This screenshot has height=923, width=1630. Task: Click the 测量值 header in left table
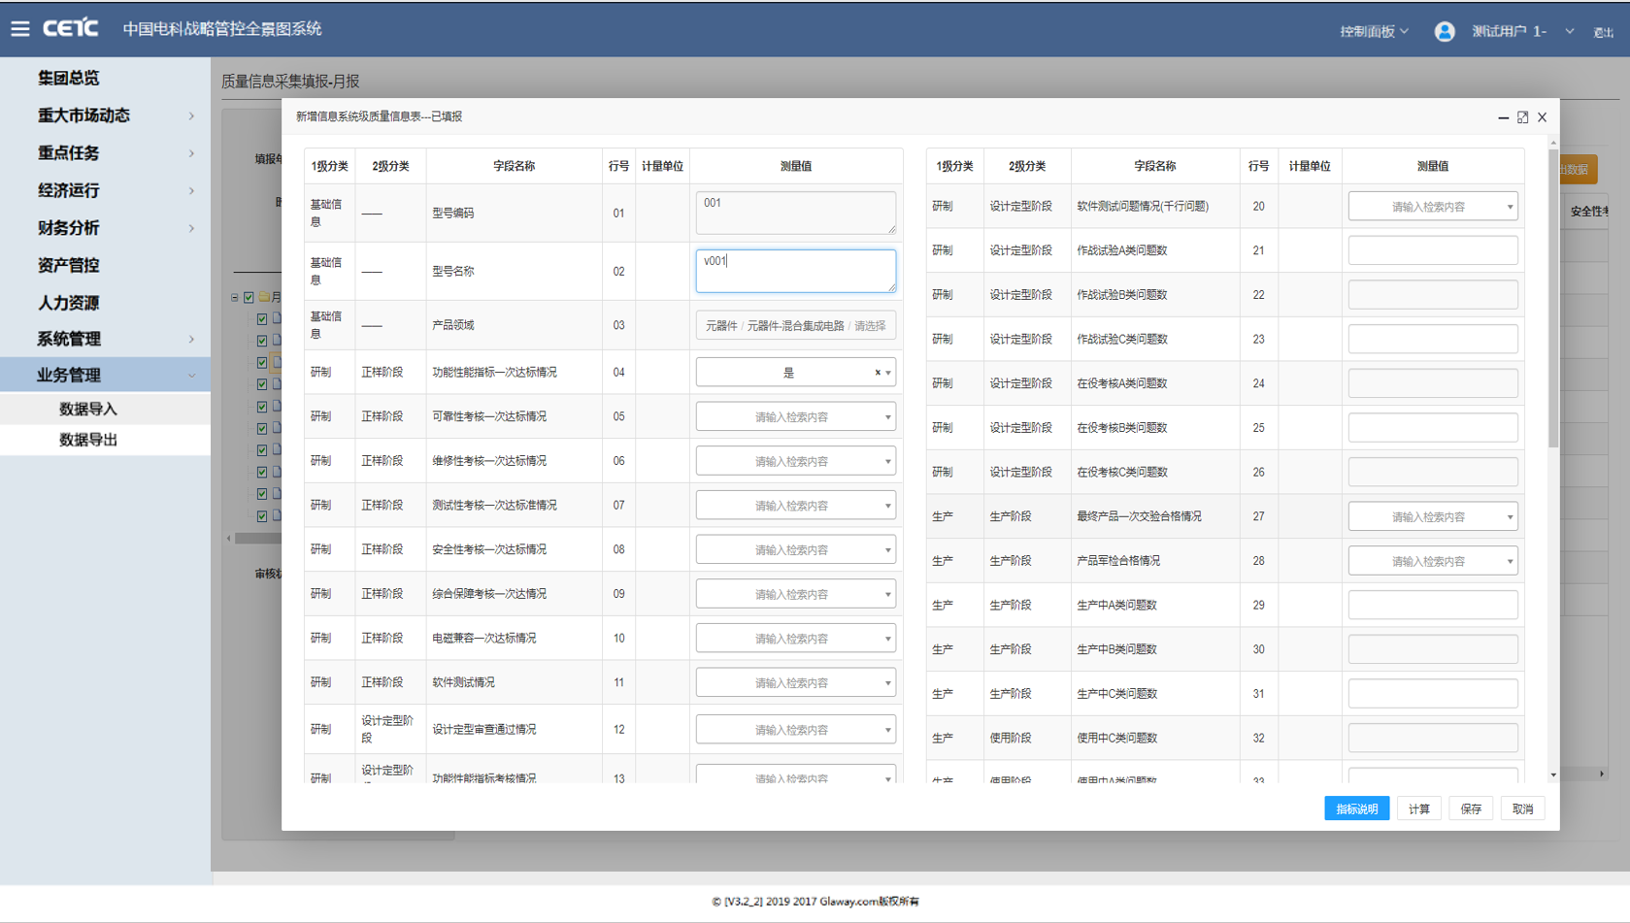[795, 166]
